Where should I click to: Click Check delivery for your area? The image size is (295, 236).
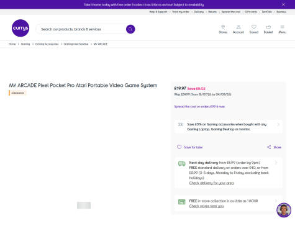[x=211, y=183]
